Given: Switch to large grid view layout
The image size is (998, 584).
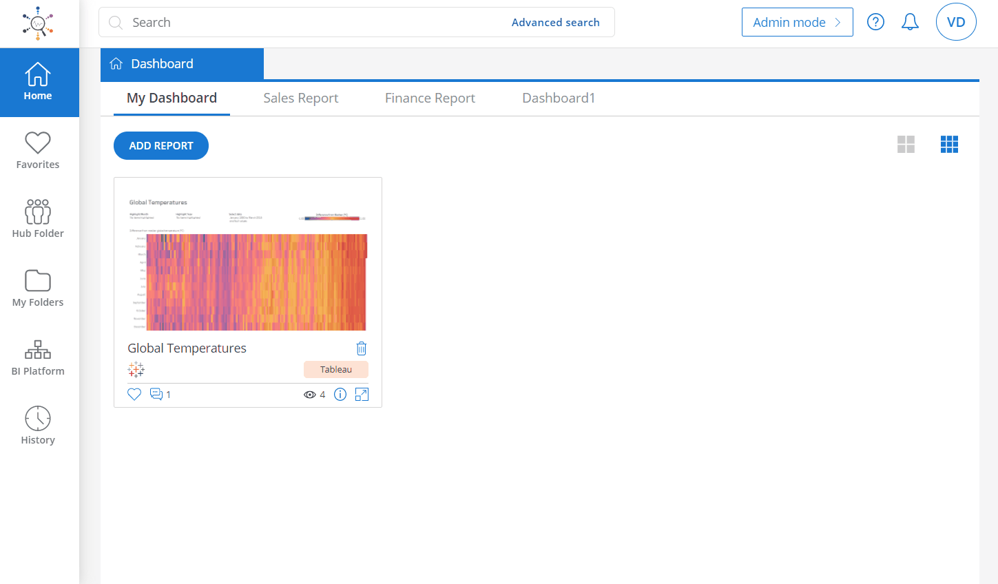Looking at the screenshot, I should click(x=906, y=145).
